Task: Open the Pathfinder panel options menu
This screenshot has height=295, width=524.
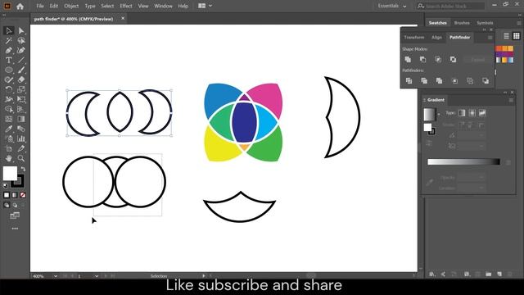Action: pos(490,38)
